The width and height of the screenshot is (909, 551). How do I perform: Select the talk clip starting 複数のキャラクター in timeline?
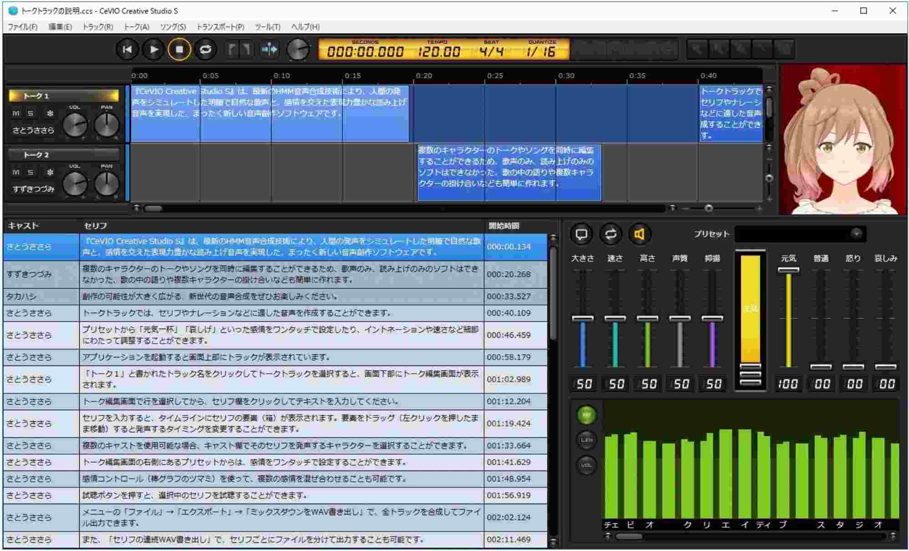tap(509, 173)
